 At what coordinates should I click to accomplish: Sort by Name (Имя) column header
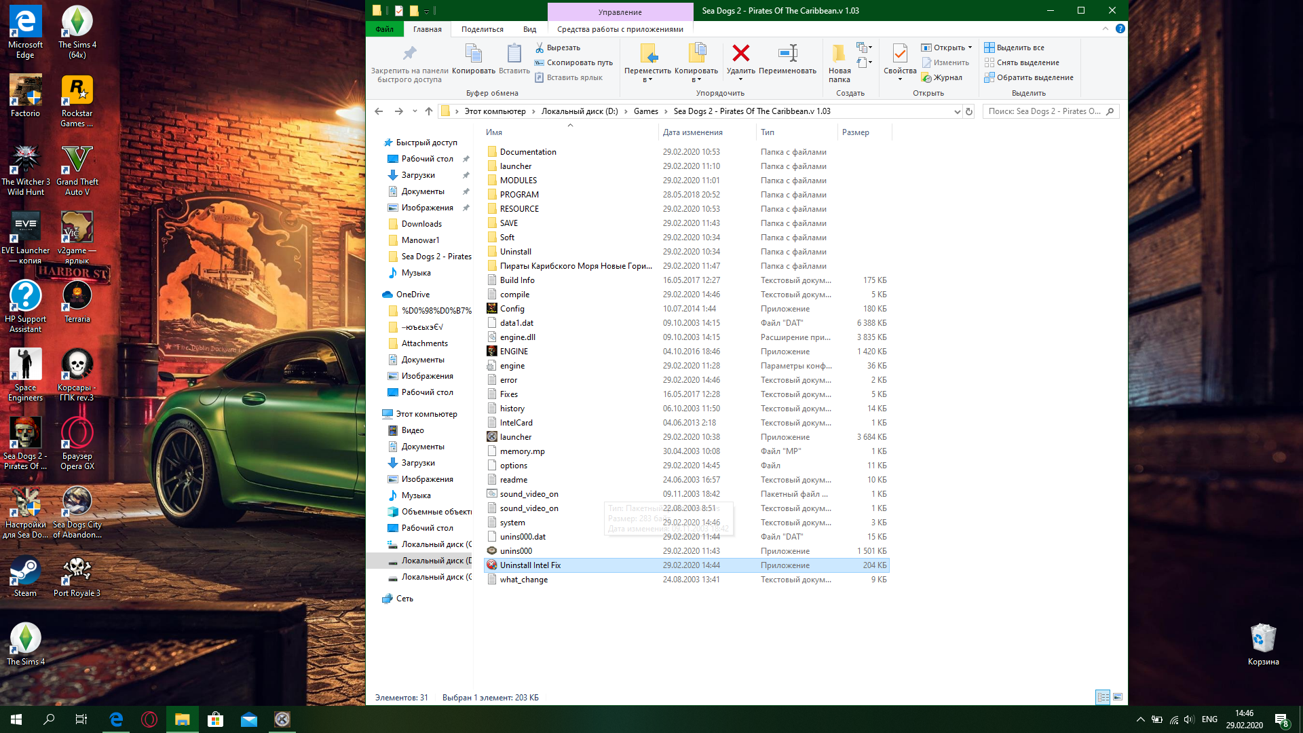[570, 132]
